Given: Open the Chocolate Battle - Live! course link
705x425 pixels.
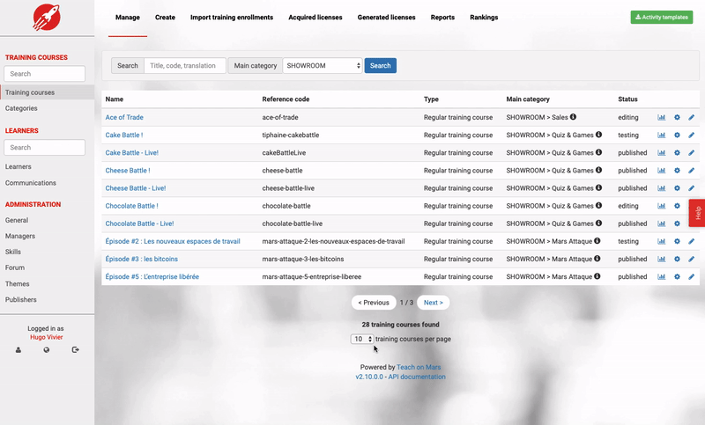Looking at the screenshot, I should [139, 223].
